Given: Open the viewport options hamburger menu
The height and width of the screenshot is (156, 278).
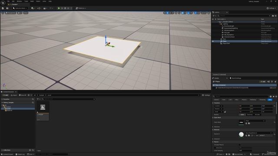Looking at the screenshot, I should (x=3, y=13).
